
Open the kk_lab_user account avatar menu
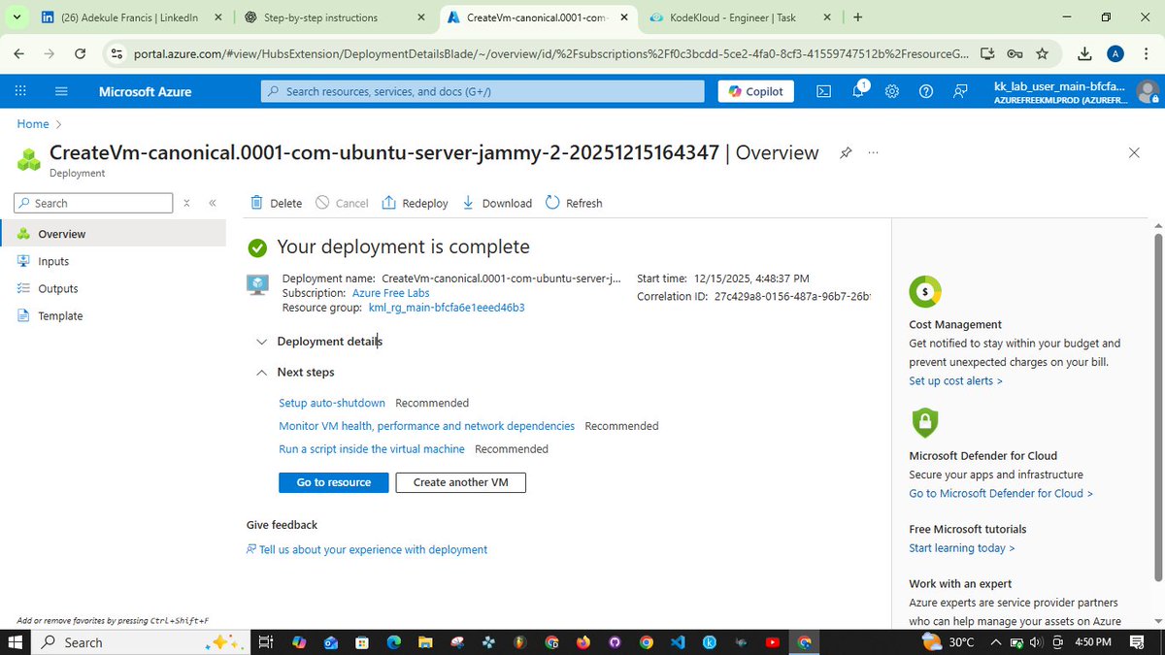pyautogui.click(x=1148, y=92)
